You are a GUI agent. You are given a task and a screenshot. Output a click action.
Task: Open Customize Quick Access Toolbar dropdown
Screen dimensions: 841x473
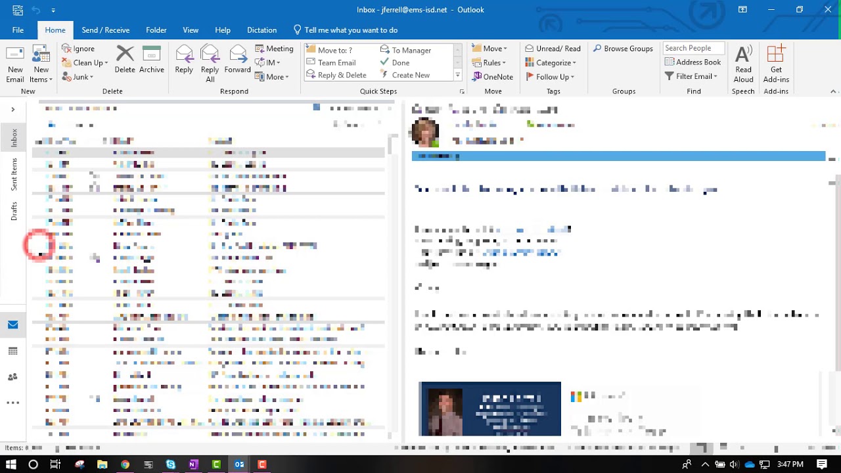53,11
